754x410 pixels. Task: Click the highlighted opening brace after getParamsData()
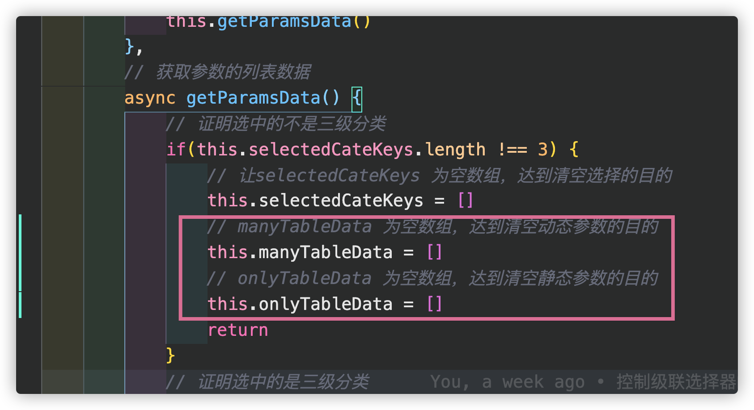click(356, 98)
